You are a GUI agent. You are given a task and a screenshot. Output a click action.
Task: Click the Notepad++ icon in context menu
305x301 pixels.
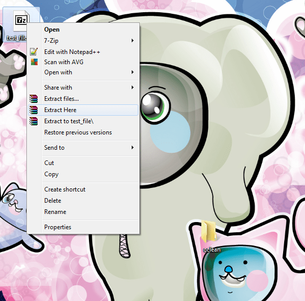click(34, 51)
